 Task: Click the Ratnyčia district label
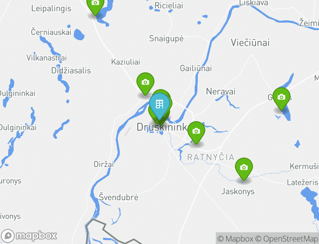[211, 157]
